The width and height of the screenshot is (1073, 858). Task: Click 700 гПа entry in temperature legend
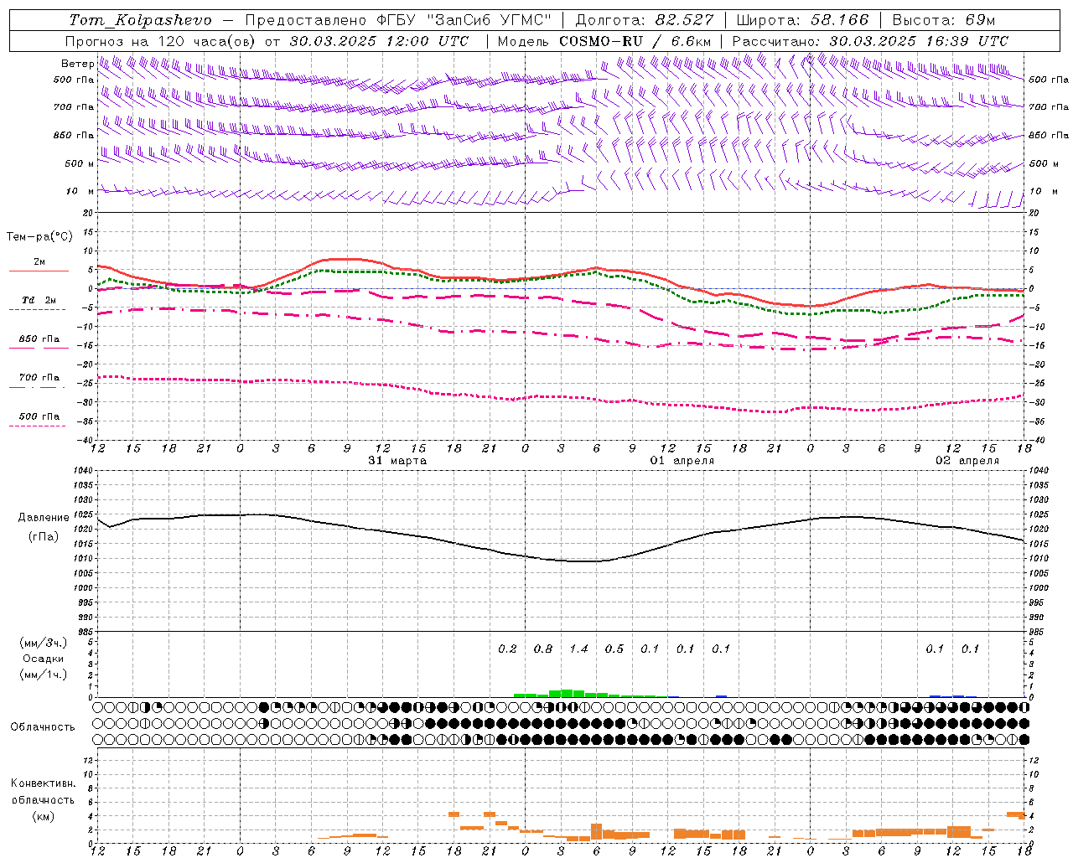39,378
